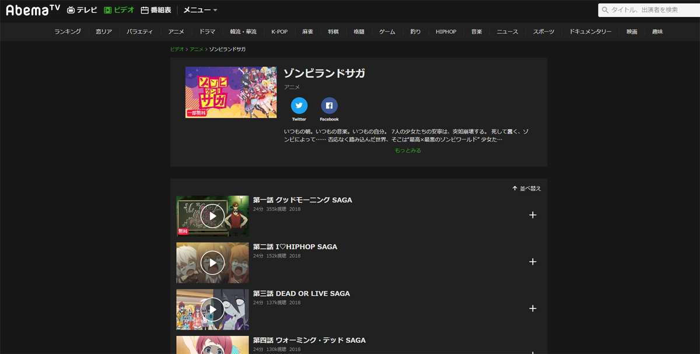
Task: Expand description with もっとみる
Action: pyautogui.click(x=408, y=150)
